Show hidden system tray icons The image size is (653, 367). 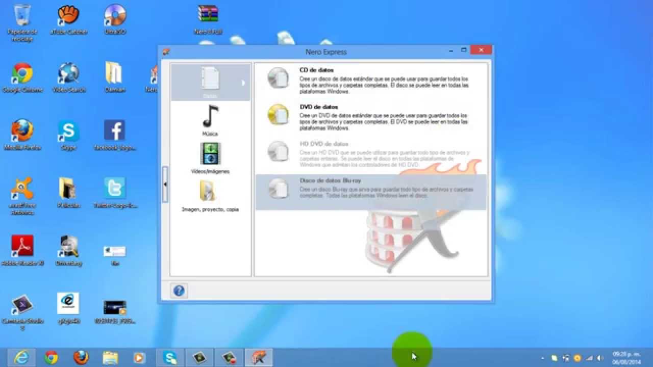[543, 358]
